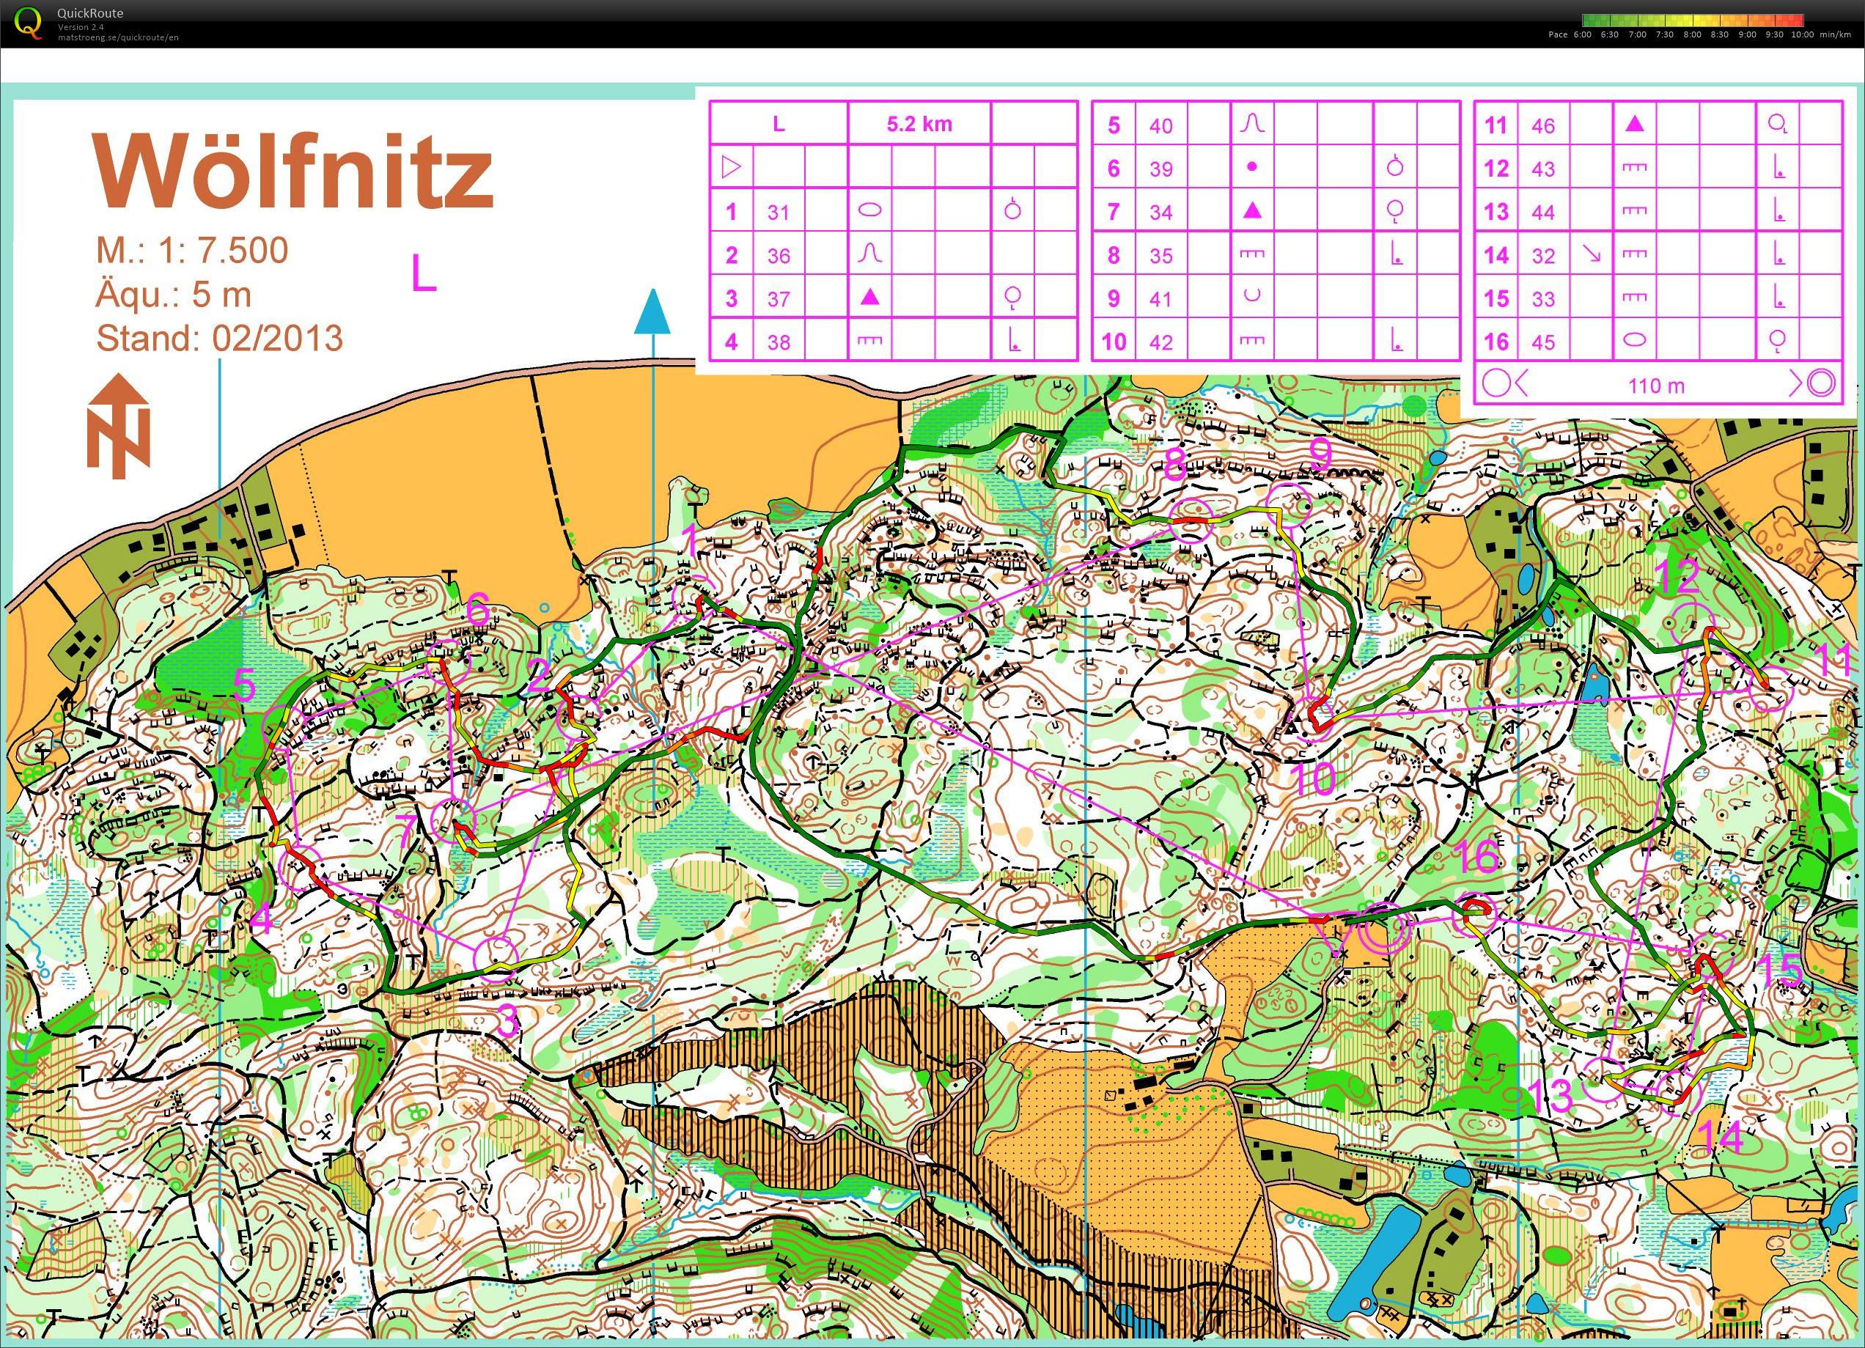This screenshot has height=1348, width=1865.
Task: Click small depression symbol in control 9 row
Action: tap(1251, 296)
